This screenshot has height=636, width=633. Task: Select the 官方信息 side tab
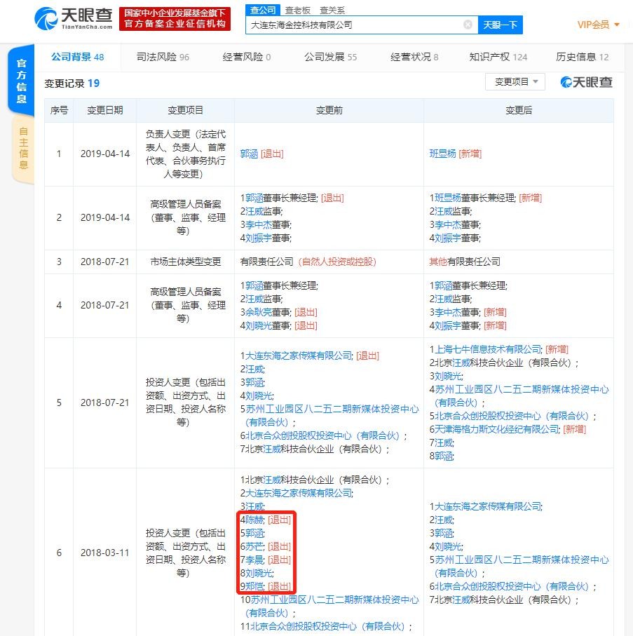22,81
